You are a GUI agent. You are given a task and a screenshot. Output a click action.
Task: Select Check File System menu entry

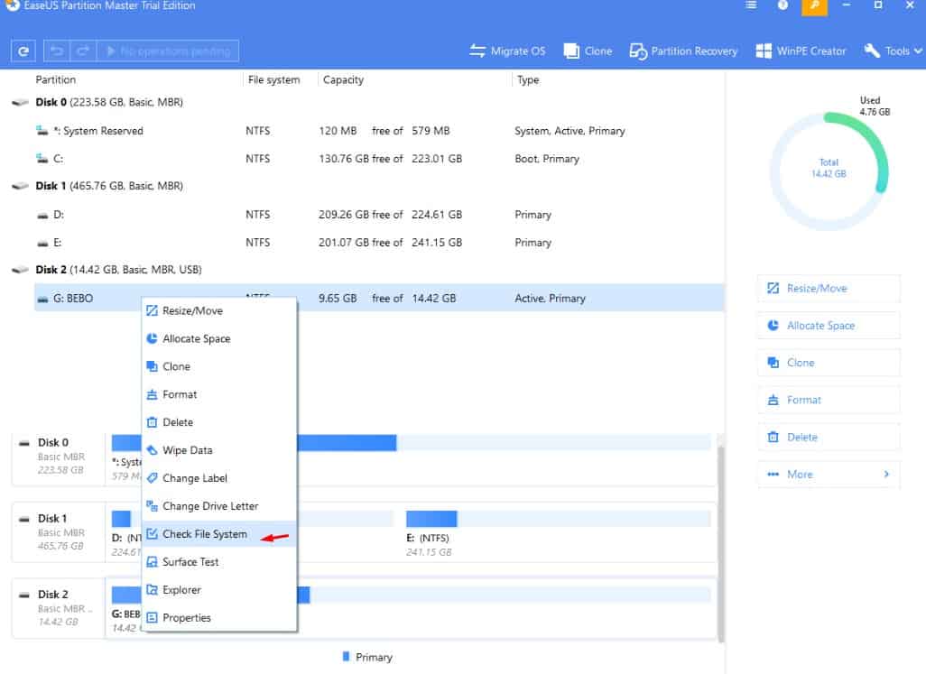point(219,534)
